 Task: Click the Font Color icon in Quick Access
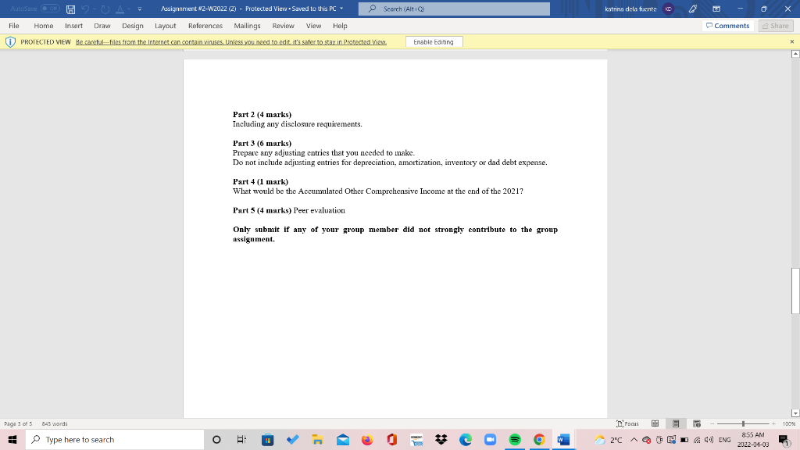click(x=121, y=9)
